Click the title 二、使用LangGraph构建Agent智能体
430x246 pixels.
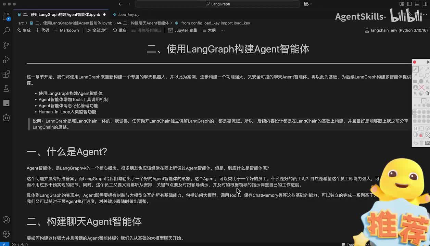228,49
